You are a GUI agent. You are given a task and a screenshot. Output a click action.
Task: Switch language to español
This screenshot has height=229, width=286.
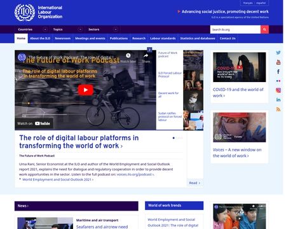tap(261, 3)
